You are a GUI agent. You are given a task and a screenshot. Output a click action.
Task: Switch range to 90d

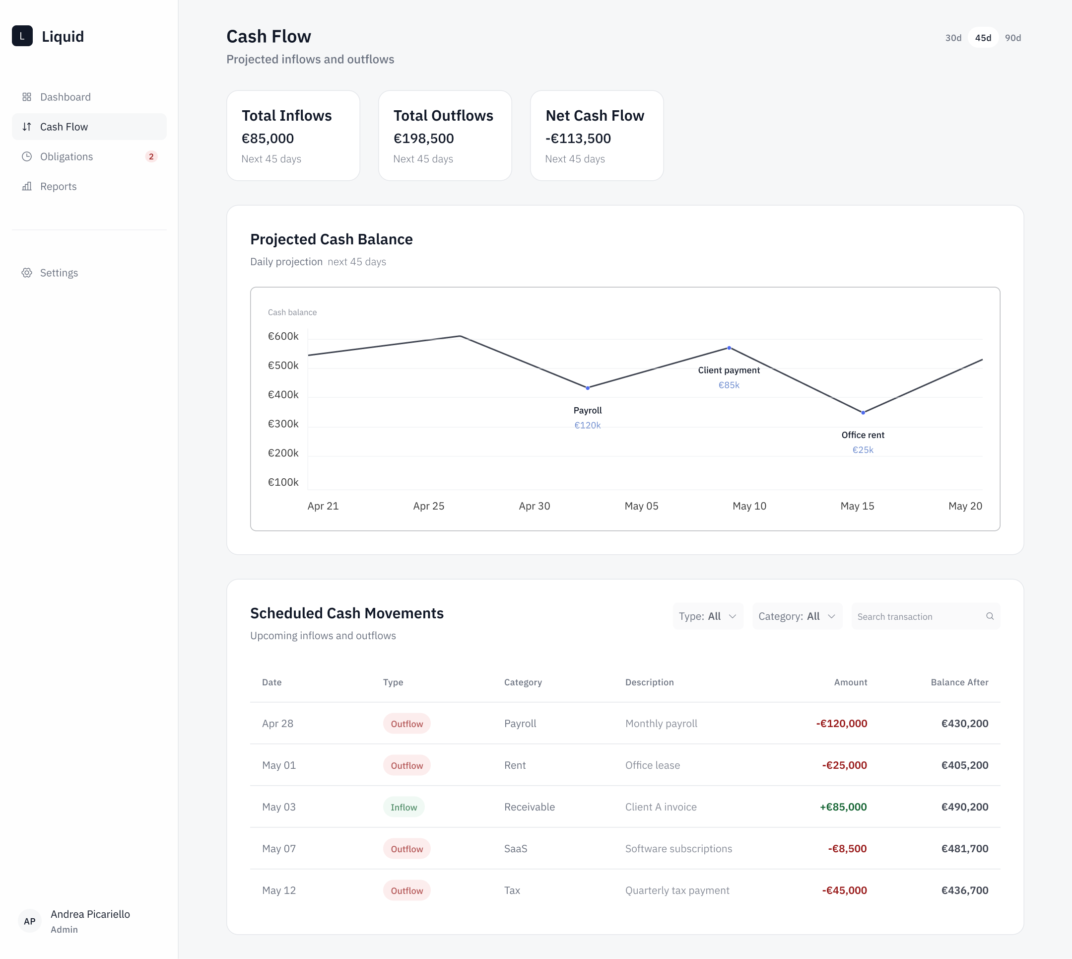point(1012,38)
